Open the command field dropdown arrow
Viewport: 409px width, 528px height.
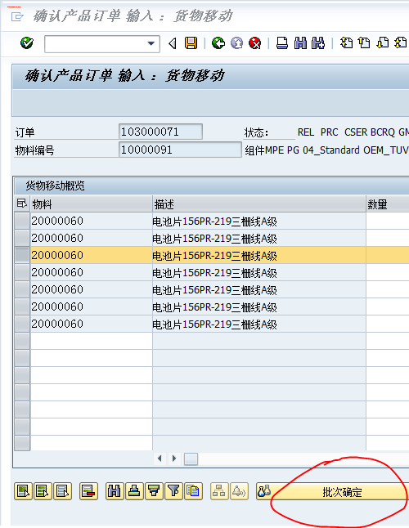click(151, 43)
